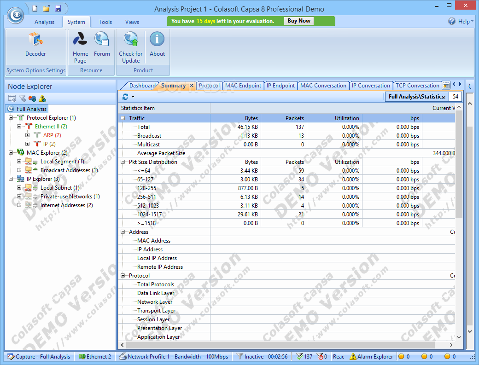The image size is (479, 365).
Task: Expand the ARP node
Action: click(x=27, y=135)
